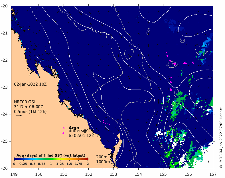
Task: Click colorbar tick label 0.5
Action: tap(33, 164)
